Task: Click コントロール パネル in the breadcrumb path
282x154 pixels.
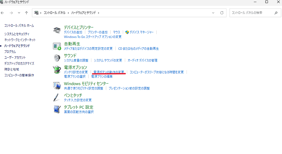Action: (x=55, y=13)
